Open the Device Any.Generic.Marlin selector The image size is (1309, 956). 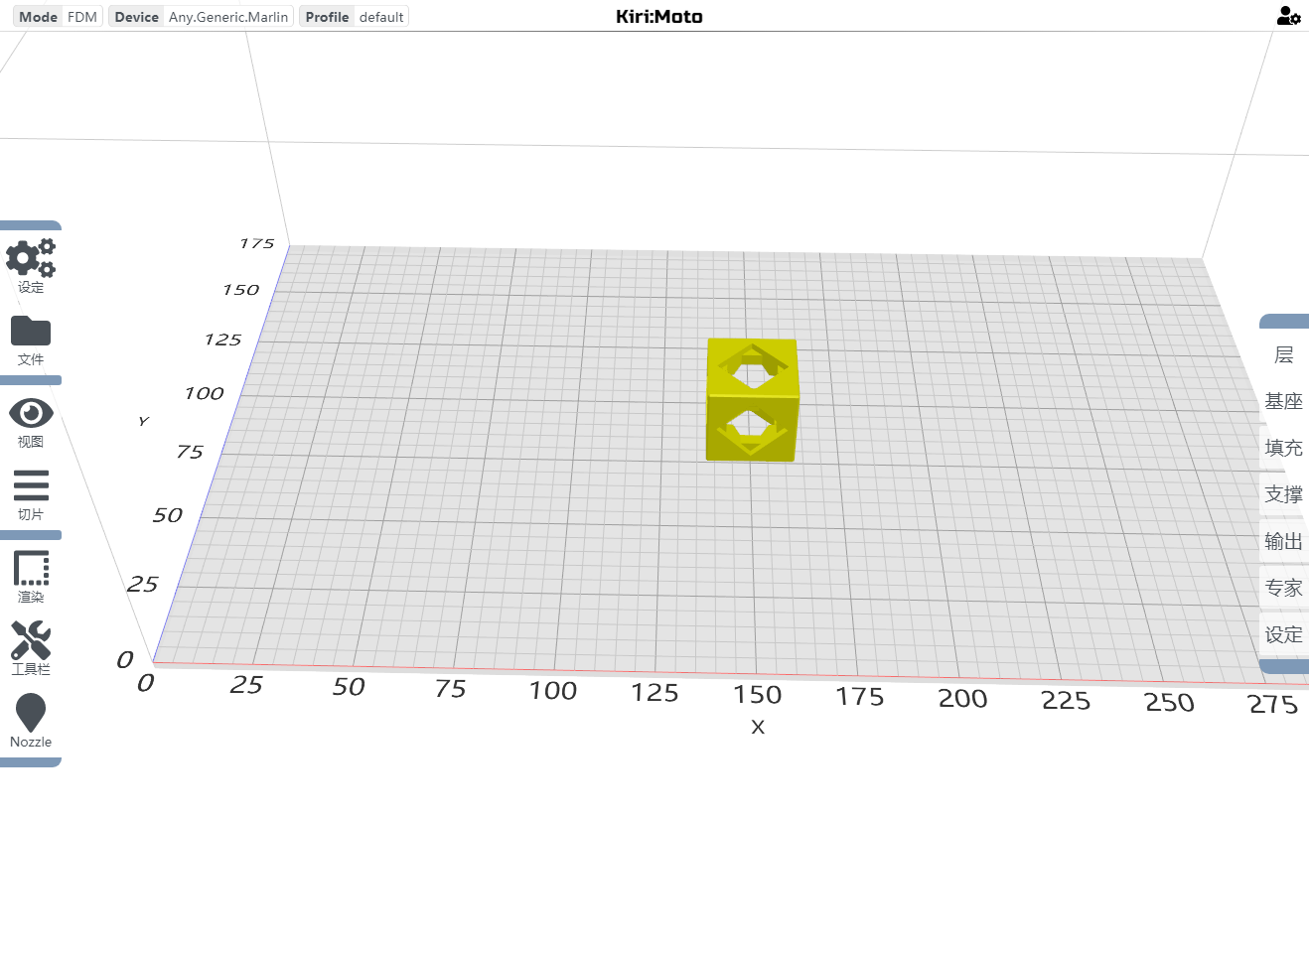[201, 17]
